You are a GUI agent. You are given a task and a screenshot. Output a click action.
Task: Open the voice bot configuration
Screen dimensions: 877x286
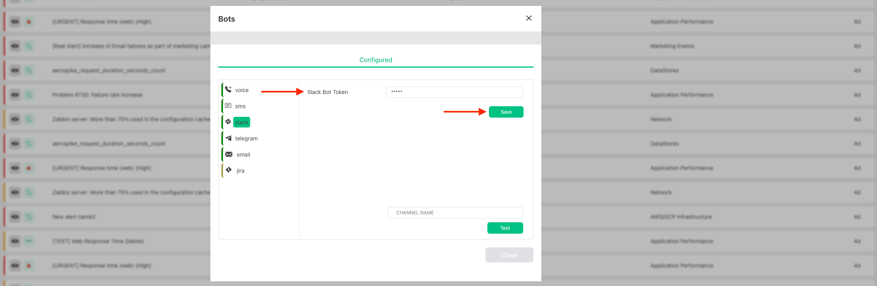click(242, 90)
